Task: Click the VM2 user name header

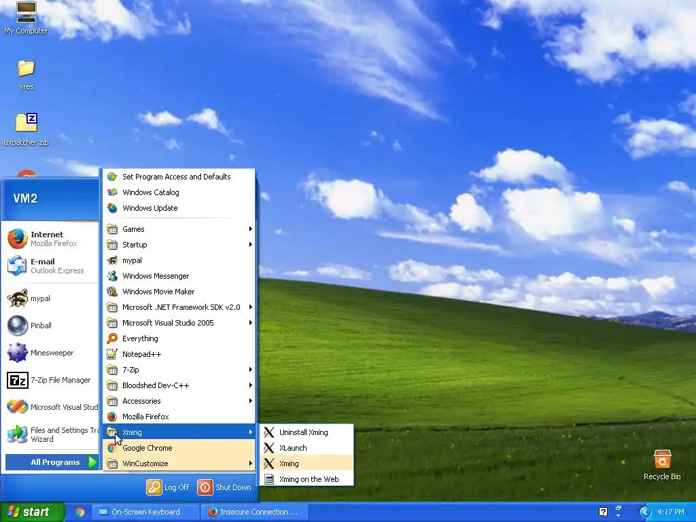Action: tap(25, 198)
